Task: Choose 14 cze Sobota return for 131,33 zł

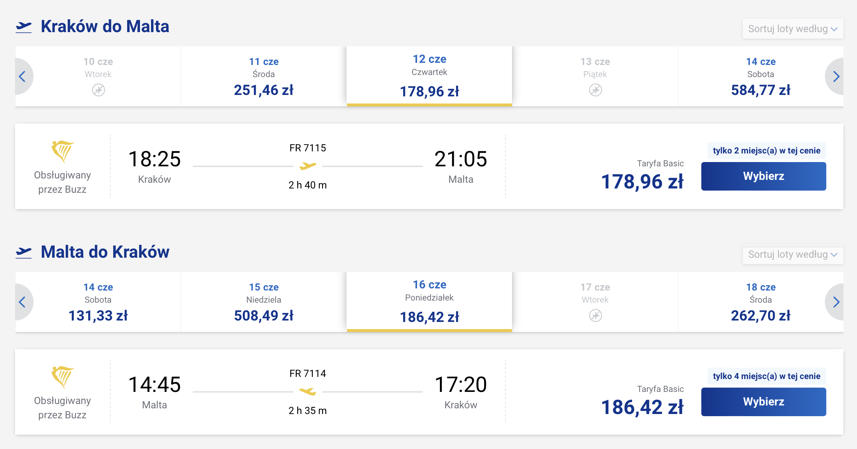Action: click(98, 302)
